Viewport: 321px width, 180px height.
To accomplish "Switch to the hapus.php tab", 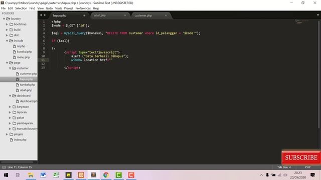I will click(x=69, y=15).
